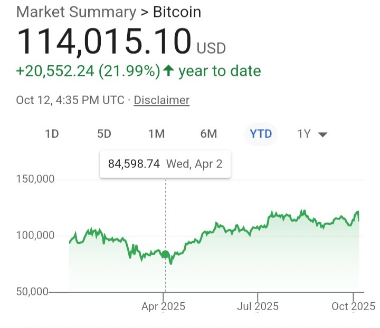Click the 114,015.10 price value
This screenshot has height=328, width=380.
(104, 41)
